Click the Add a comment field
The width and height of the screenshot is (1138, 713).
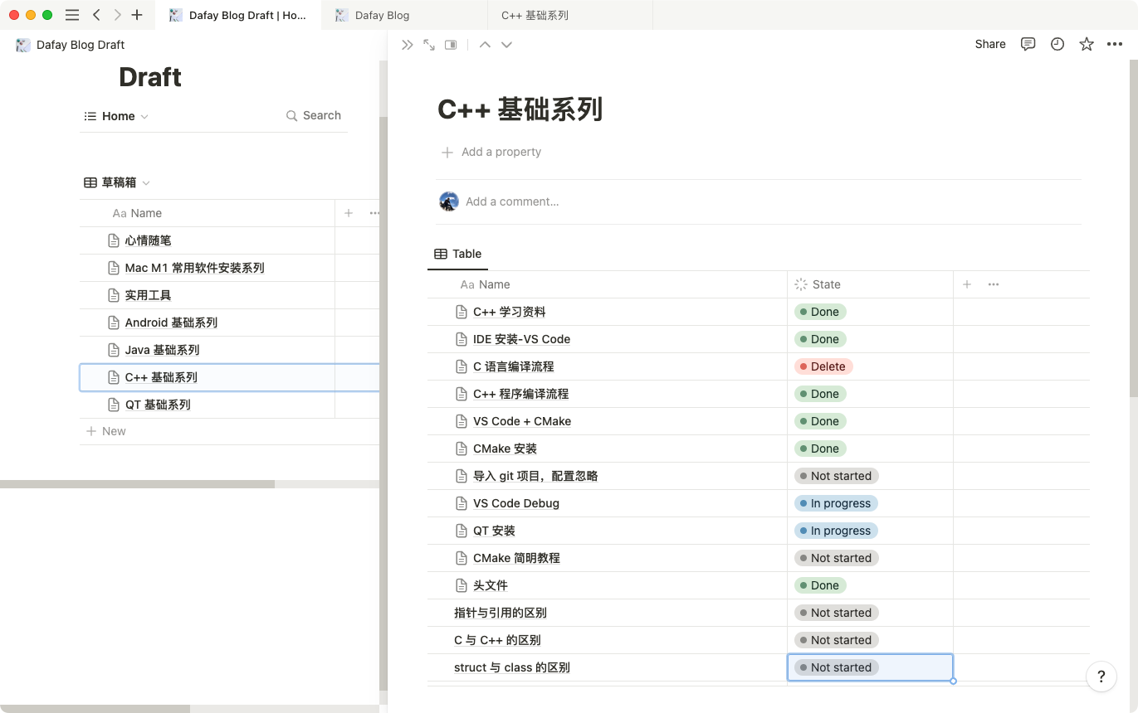[x=512, y=201]
